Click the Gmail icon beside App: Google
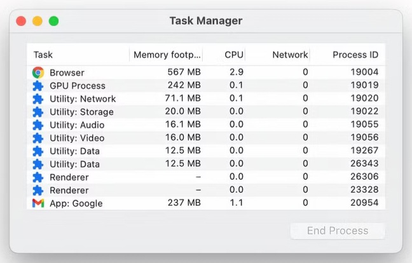 tap(38, 203)
